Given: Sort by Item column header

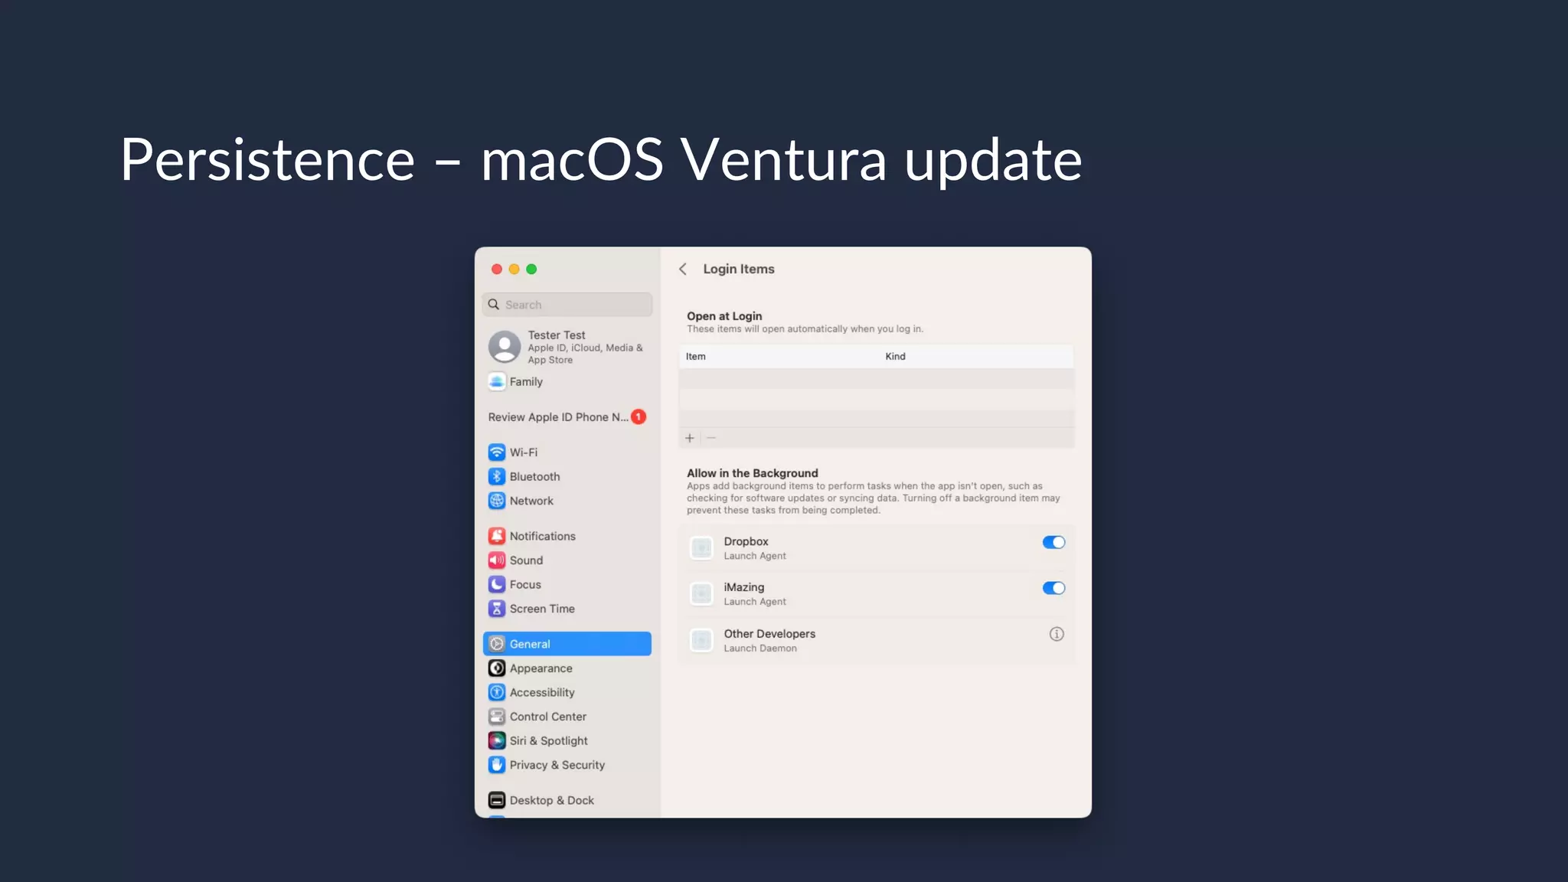Looking at the screenshot, I should [x=696, y=357].
